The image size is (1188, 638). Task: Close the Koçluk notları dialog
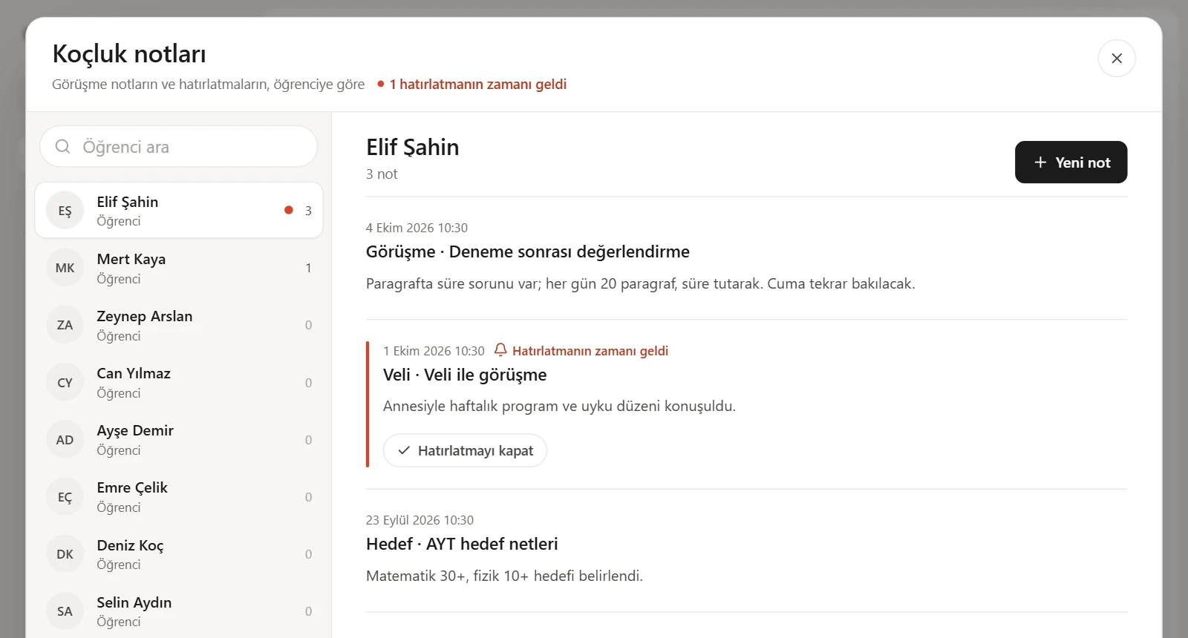[1117, 58]
